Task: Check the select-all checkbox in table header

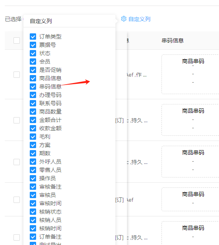Action: point(17,41)
